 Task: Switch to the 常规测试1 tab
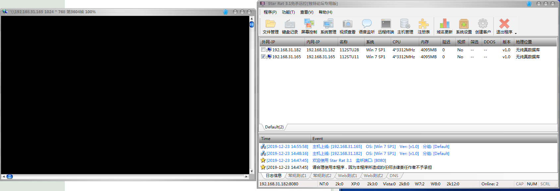[x=297, y=176]
